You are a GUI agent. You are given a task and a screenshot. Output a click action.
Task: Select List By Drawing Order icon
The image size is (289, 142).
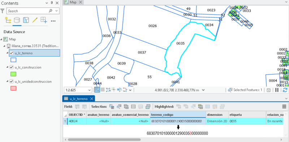pyautogui.click(x=8, y=20)
